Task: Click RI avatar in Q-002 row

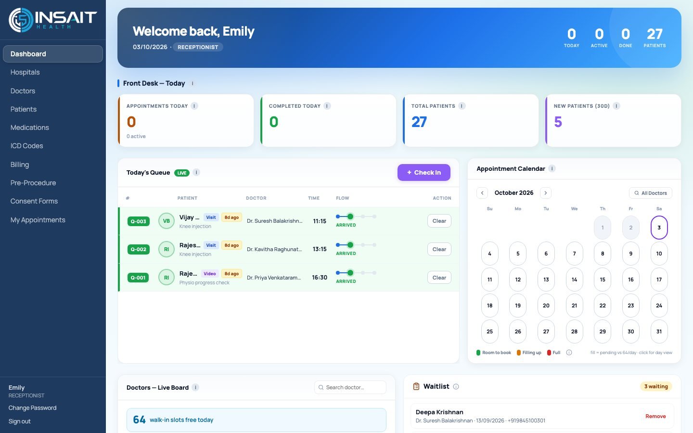Action: tap(167, 249)
